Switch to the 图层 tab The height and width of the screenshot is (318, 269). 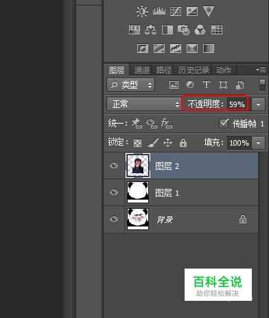click(x=117, y=70)
